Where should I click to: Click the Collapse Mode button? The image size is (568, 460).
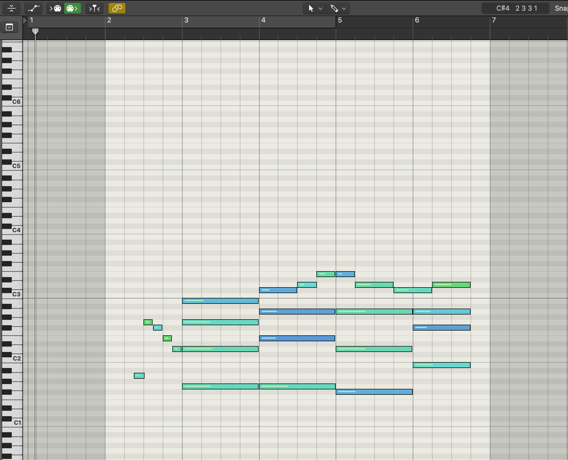11,8
